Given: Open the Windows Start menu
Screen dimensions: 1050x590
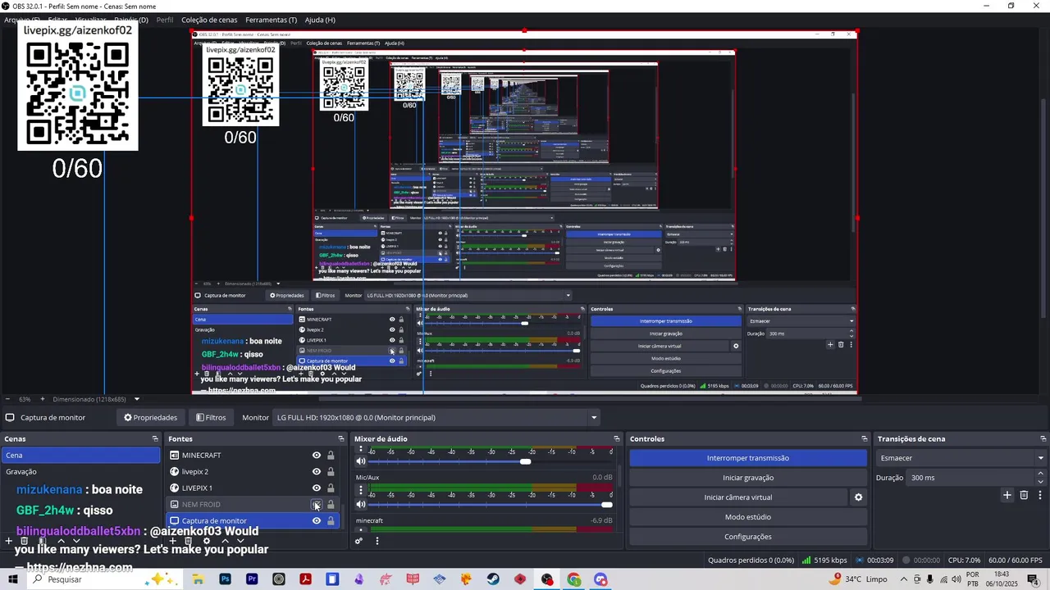Looking at the screenshot, I should pos(12,579).
